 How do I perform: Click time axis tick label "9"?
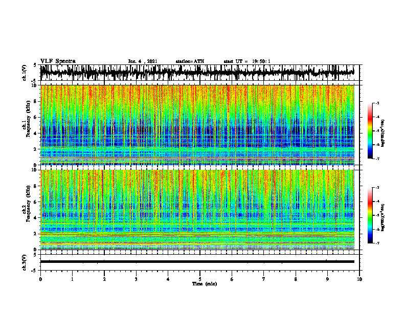tap(327, 279)
